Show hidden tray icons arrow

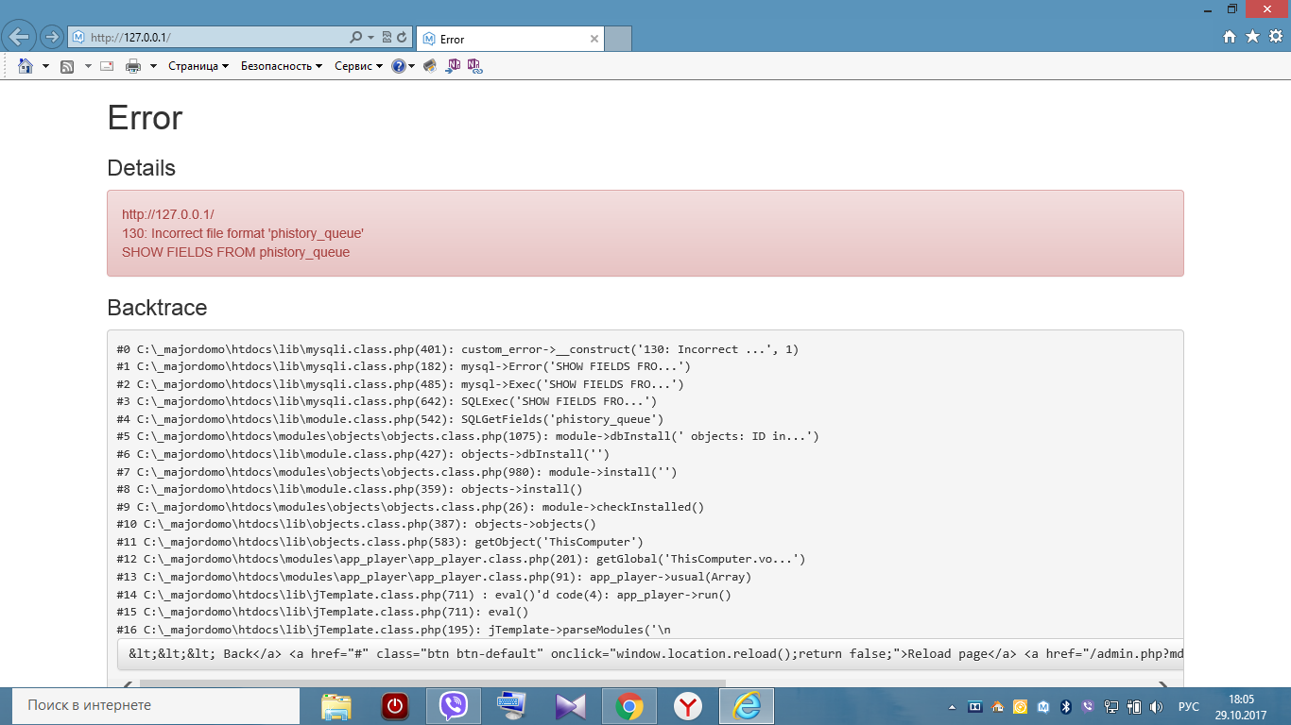[953, 706]
